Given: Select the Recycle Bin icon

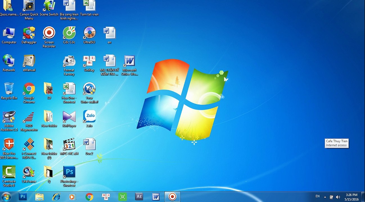Looking at the screenshot, I should (x=9, y=91).
